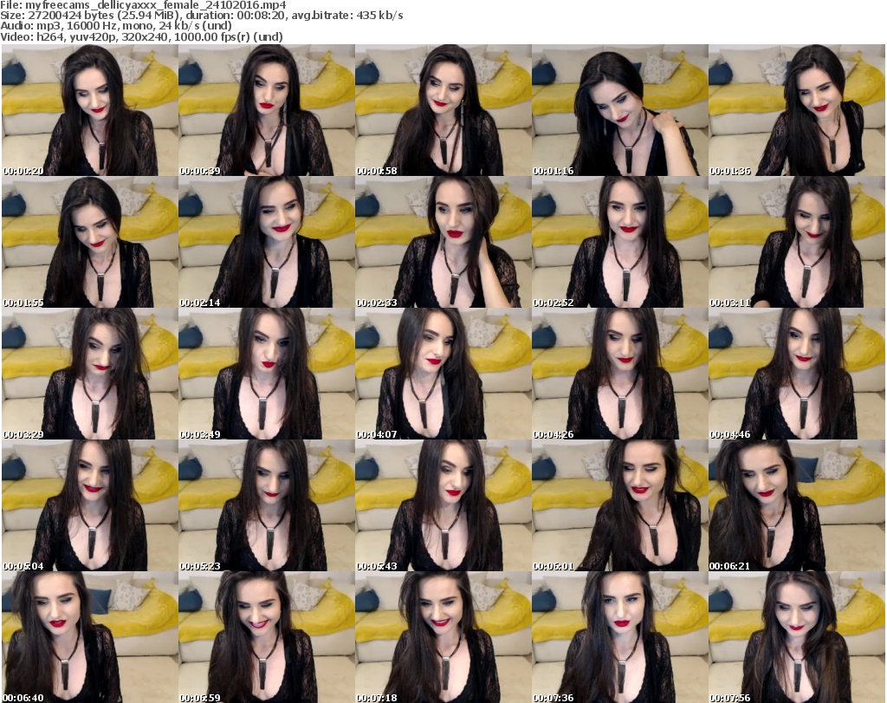
Task: Click the thumbnail labeled 00:06:59
Action: click(x=267, y=637)
